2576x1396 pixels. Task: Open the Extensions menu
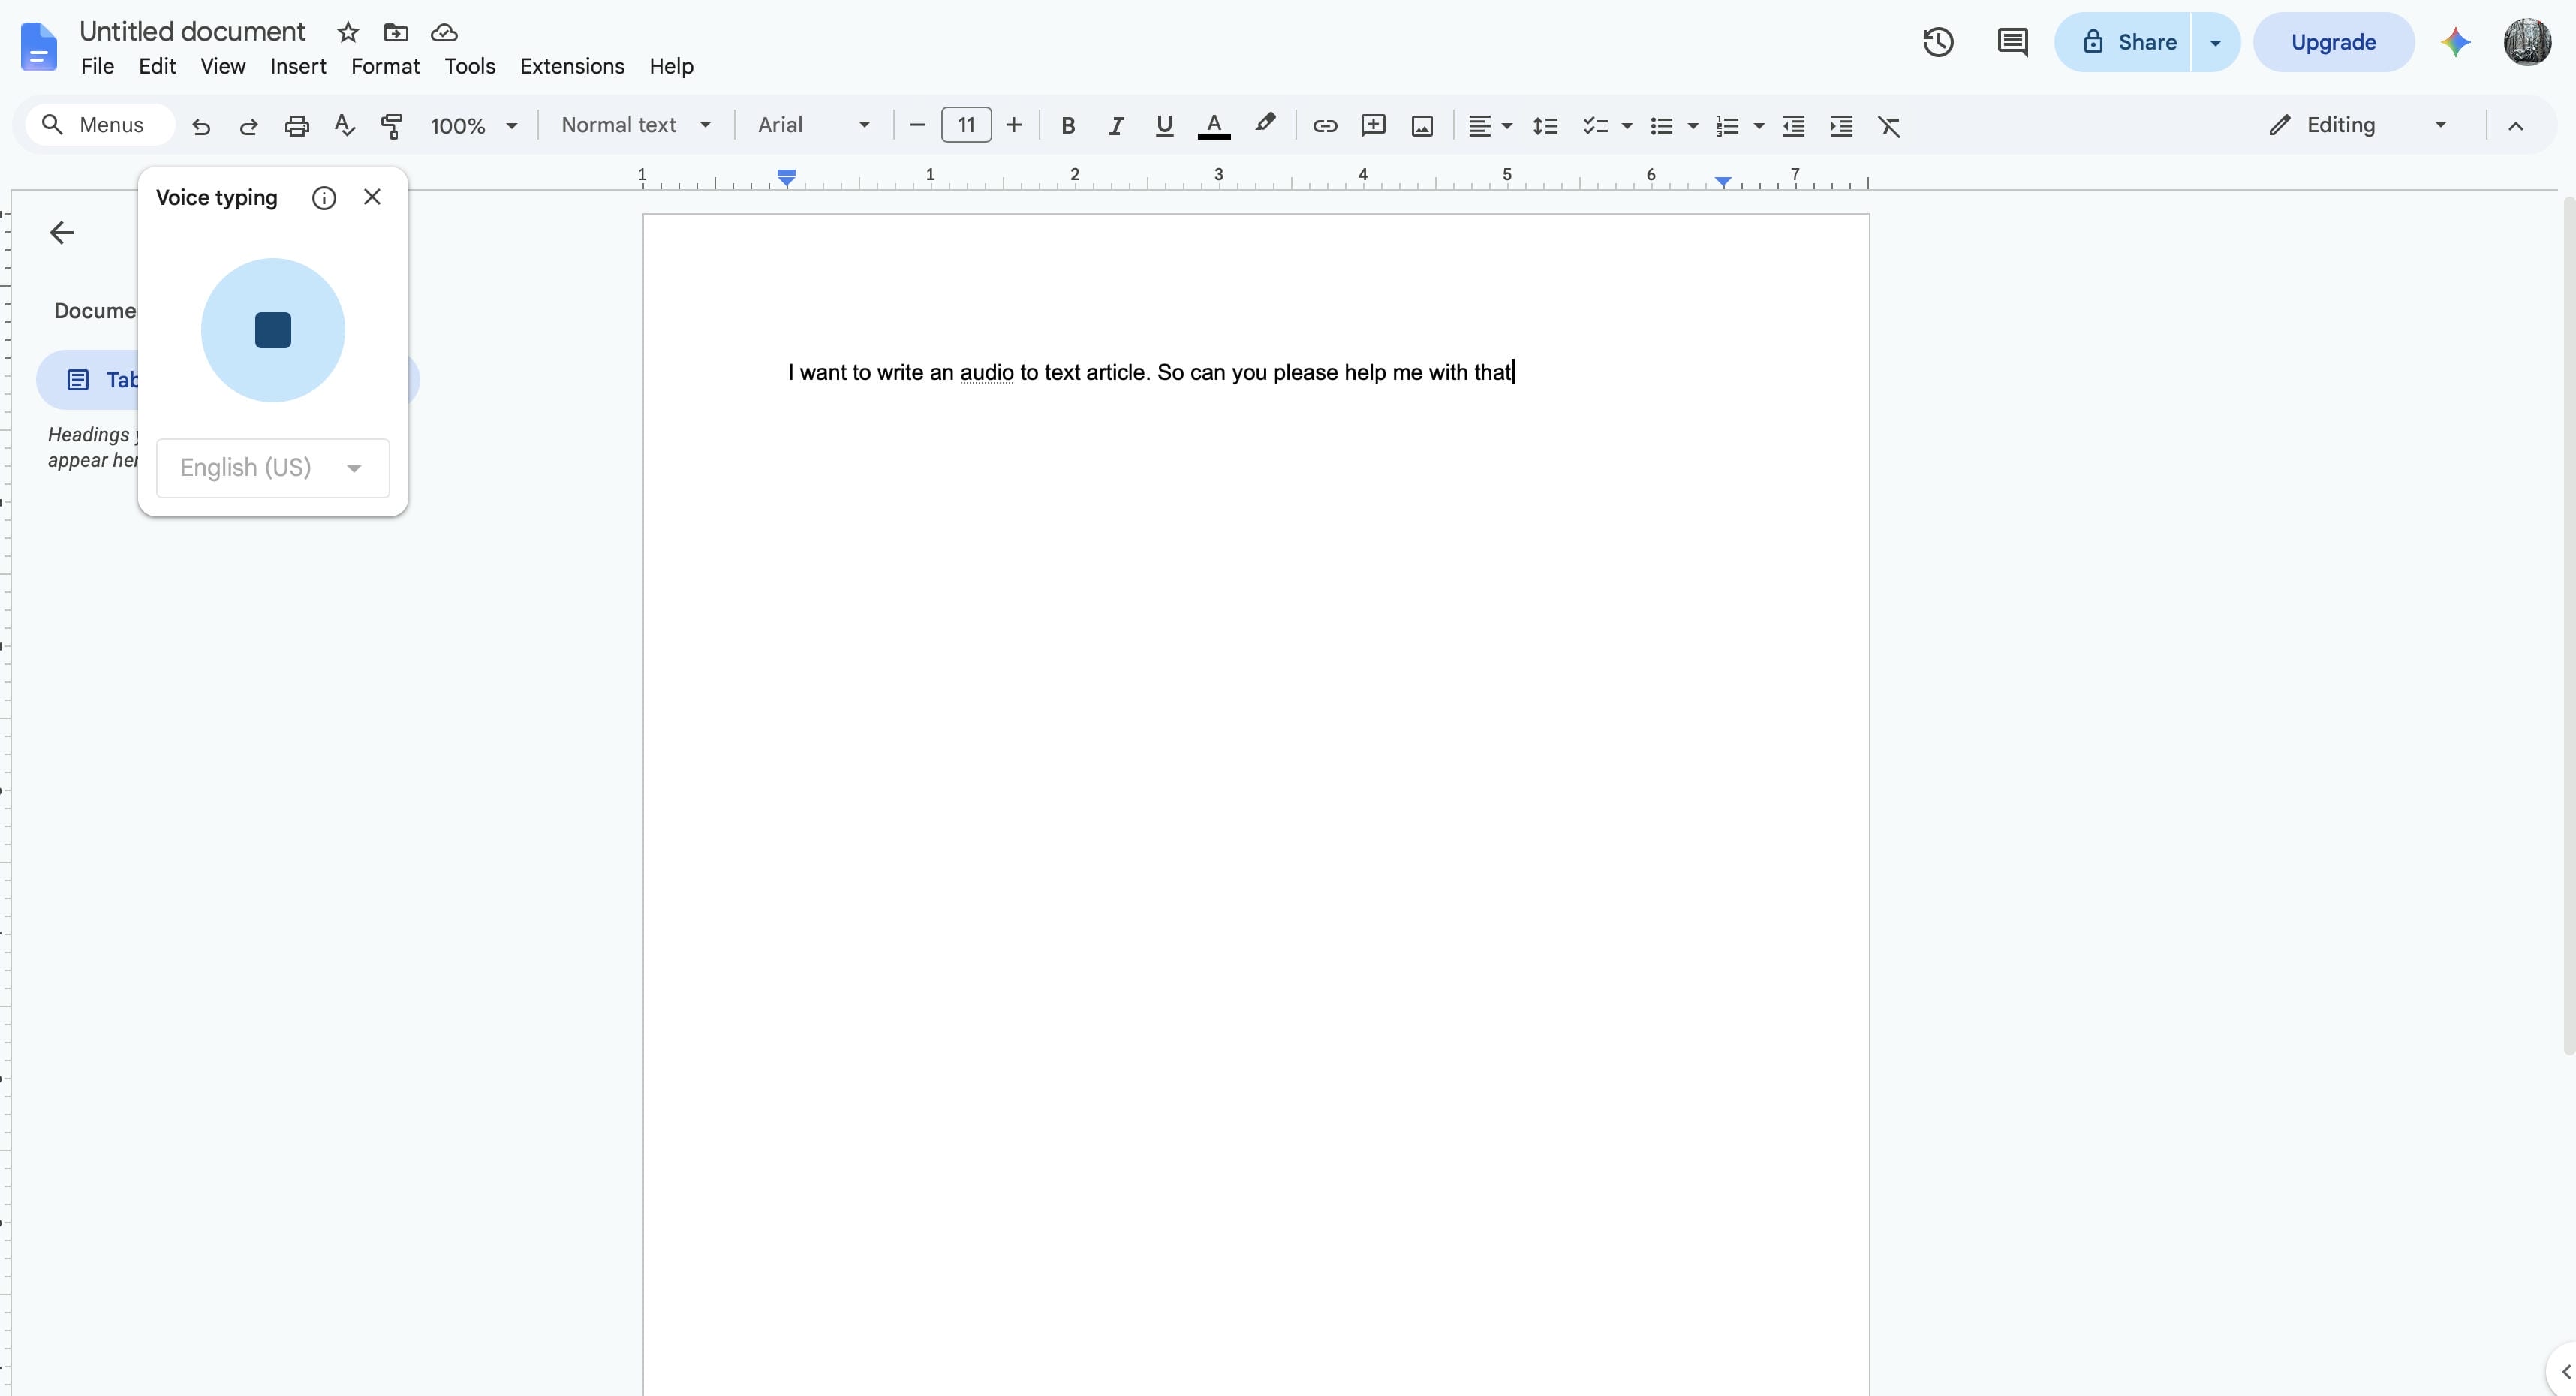572,66
